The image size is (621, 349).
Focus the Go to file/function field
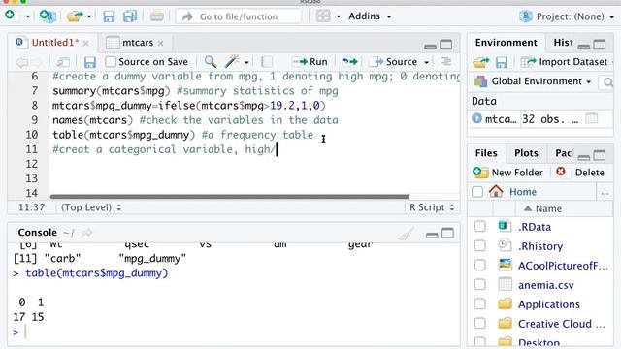[x=239, y=16]
